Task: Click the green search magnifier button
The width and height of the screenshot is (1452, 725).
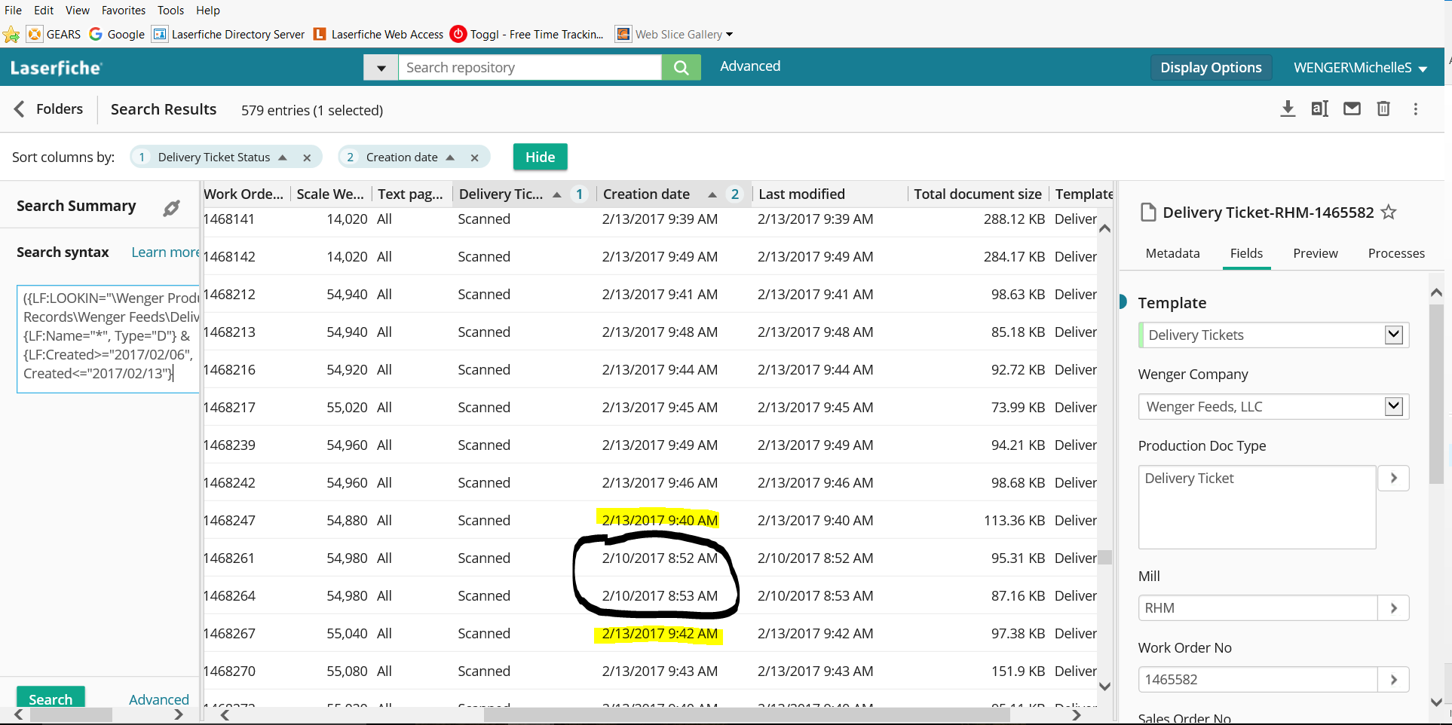Action: click(681, 68)
